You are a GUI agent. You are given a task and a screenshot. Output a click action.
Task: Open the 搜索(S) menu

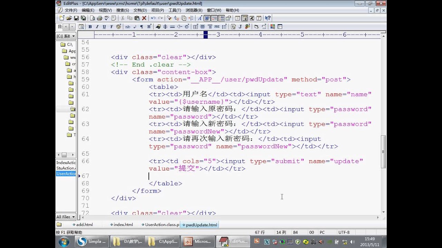[123, 10]
